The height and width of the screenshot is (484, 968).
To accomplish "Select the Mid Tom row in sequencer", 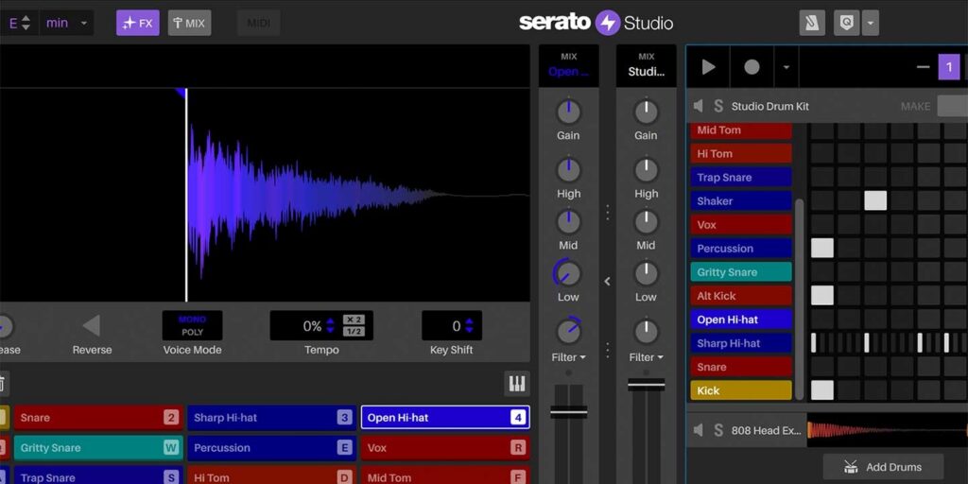I will (x=741, y=130).
